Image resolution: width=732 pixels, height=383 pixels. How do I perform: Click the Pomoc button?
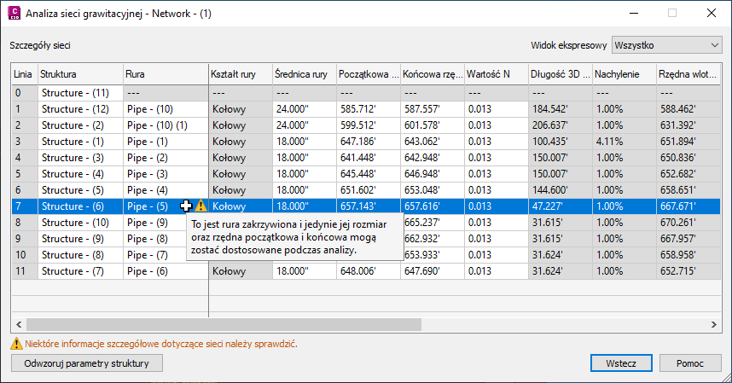pos(690,363)
